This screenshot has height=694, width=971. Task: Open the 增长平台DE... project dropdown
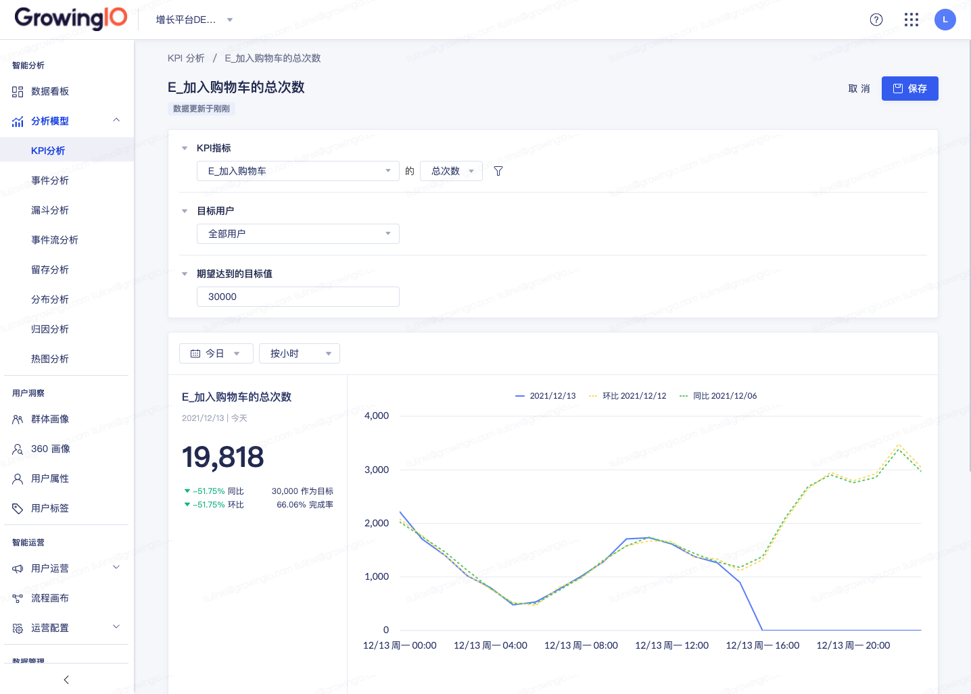point(195,20)
